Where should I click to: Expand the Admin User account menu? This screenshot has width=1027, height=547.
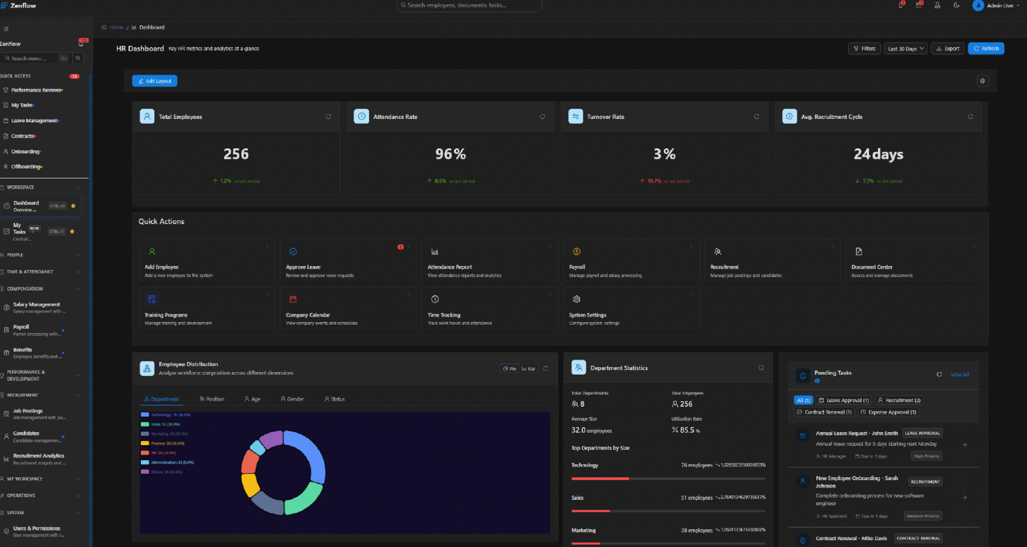point(997,5)
